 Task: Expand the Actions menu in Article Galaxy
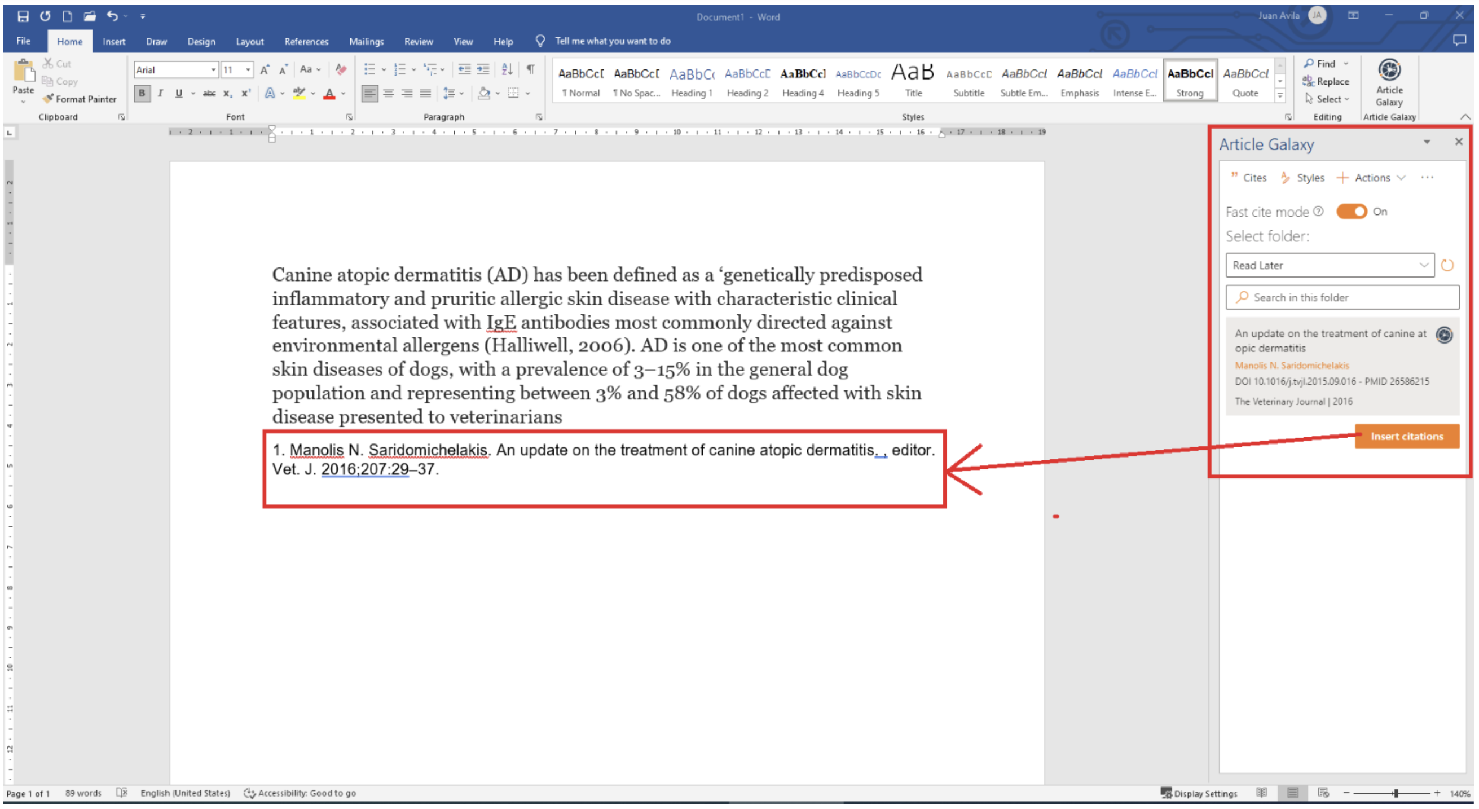coord(1372,178)
